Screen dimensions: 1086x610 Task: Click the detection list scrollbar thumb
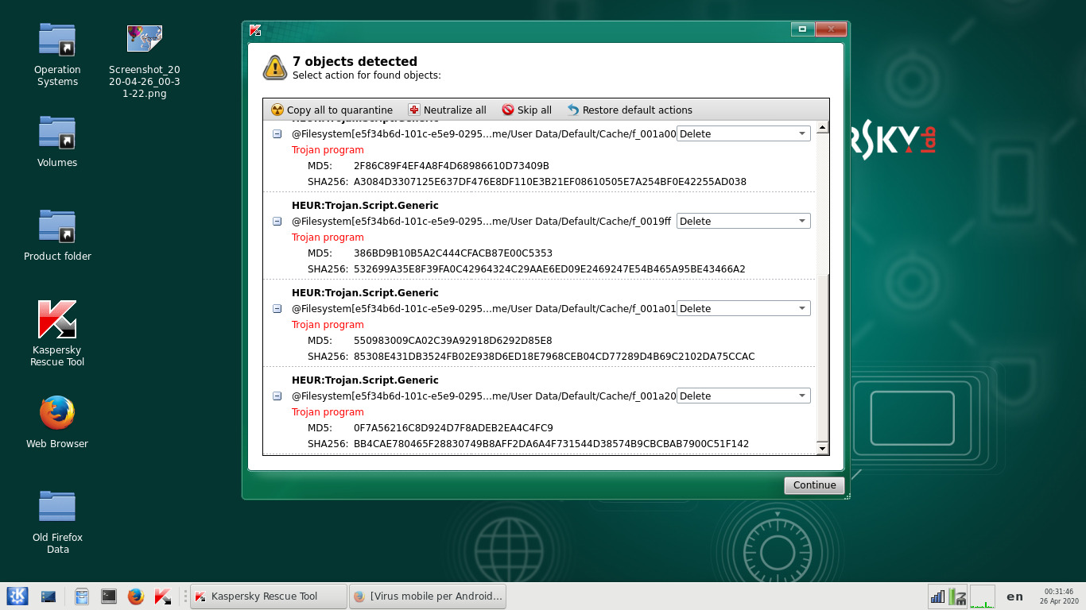click(823, 358)
